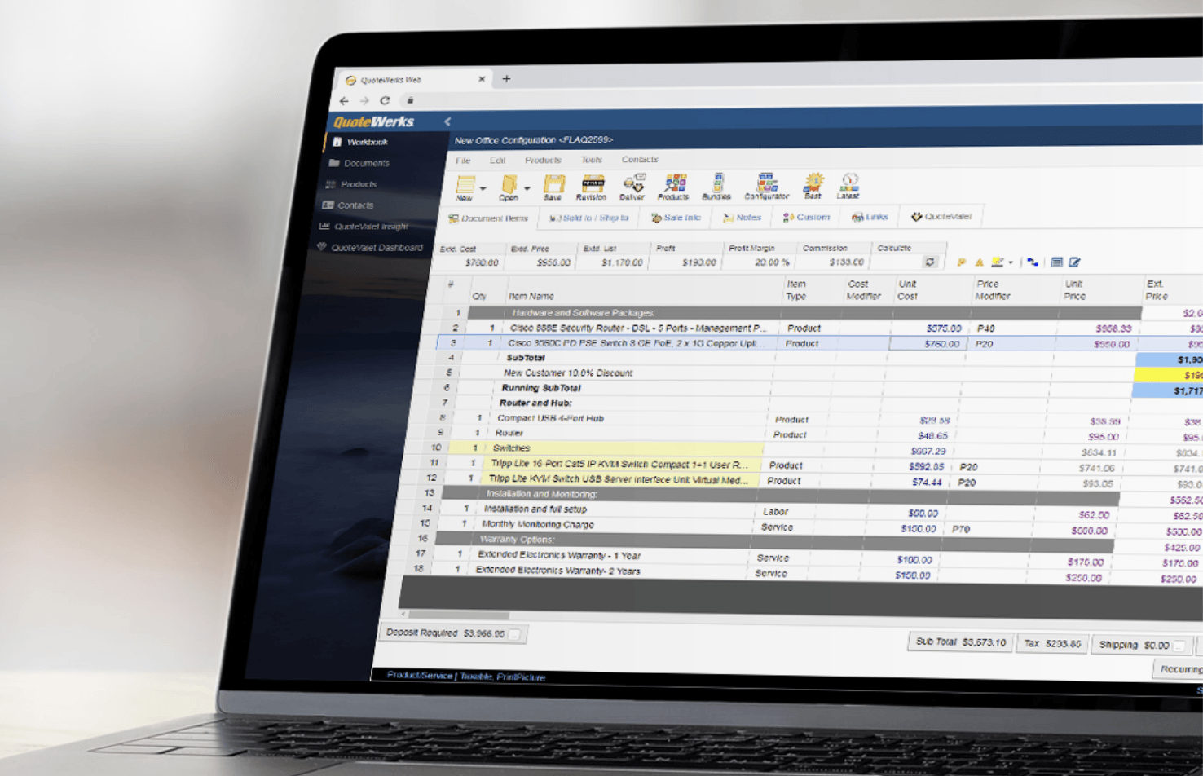Screen dimensions: 1203x776
Task: Select the New Customer 10.0% Discount line
Action: tap(568, 373)
